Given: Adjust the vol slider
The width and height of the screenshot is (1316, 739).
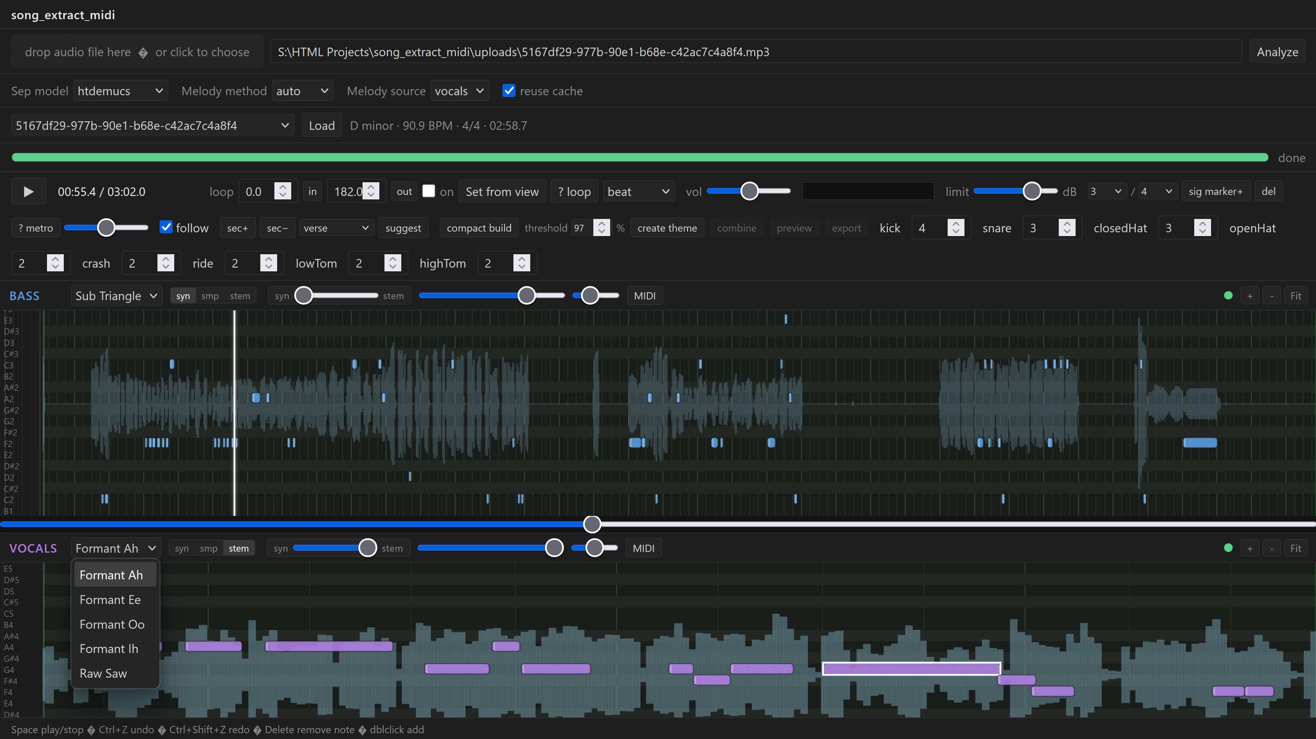Looking at the screenshot, I should [x=749, y=191].
